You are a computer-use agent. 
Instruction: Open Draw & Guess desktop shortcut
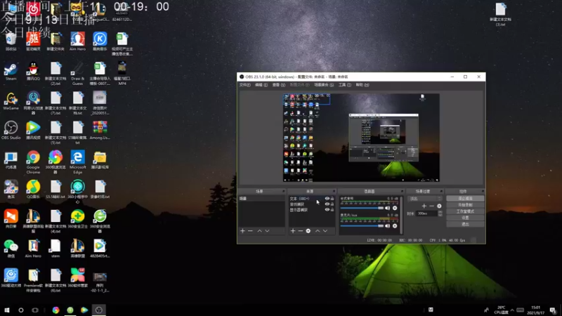78,74
